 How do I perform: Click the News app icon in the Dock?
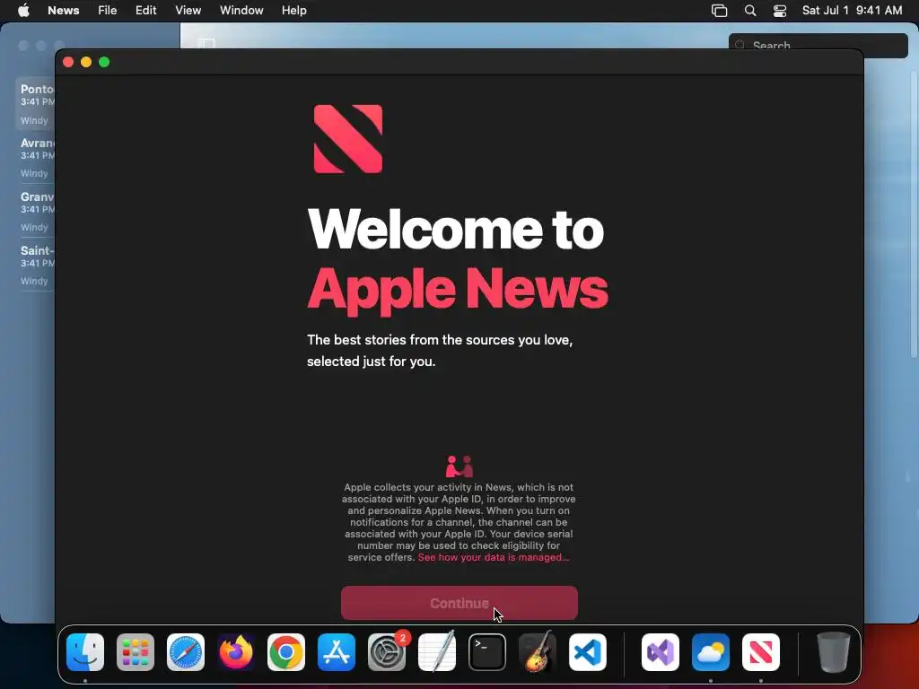pos(761,652)
